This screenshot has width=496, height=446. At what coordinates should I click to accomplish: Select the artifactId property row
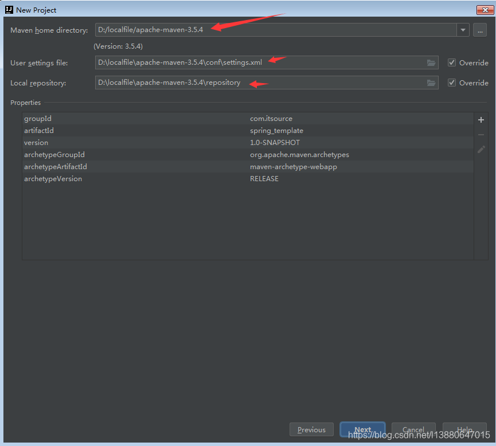point(248,131)
